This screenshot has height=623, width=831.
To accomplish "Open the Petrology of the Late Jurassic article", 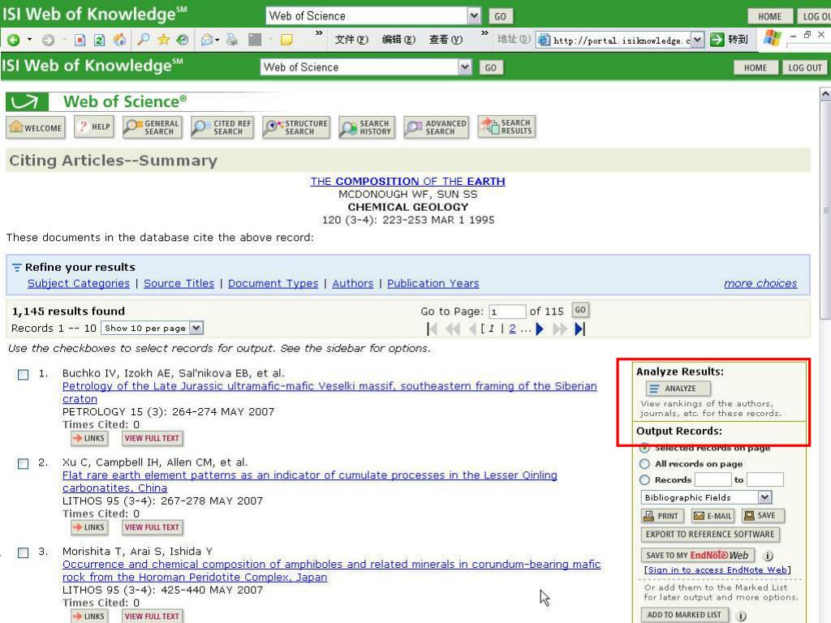I will 329,393.
